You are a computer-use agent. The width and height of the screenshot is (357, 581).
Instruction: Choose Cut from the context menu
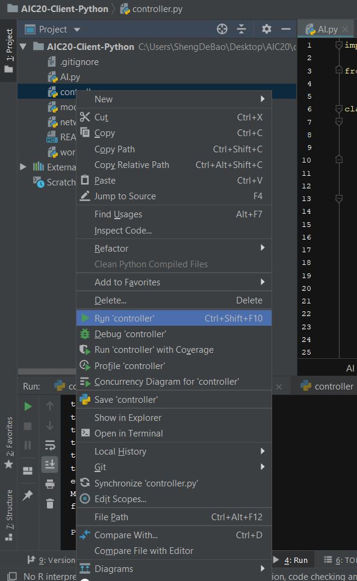[174, 117]
